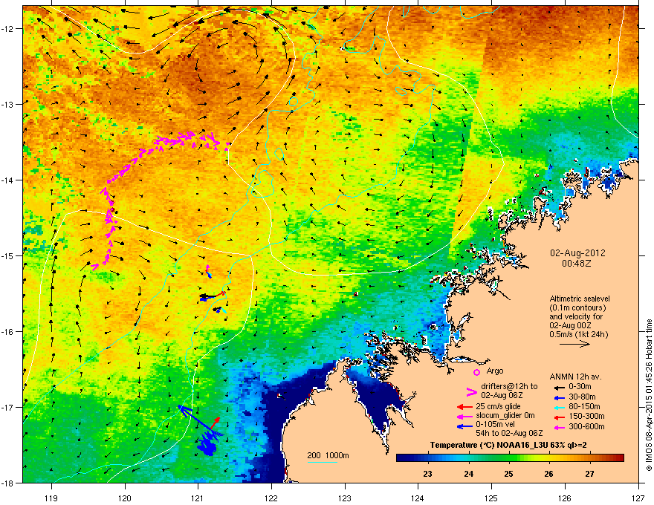Click the blue 0-105m vel legend arrow

(x=464, y=426)
